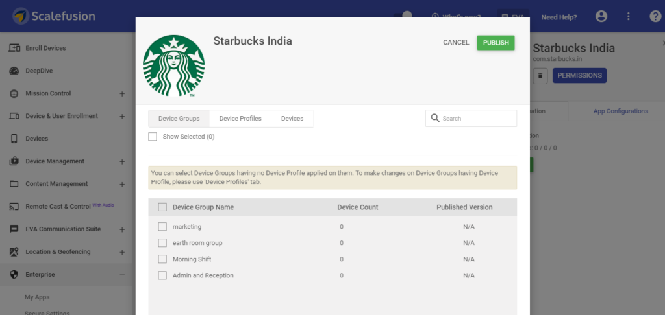
Task: Open the vertical three-dot menu icon
Action: click(x=629, y=16)
